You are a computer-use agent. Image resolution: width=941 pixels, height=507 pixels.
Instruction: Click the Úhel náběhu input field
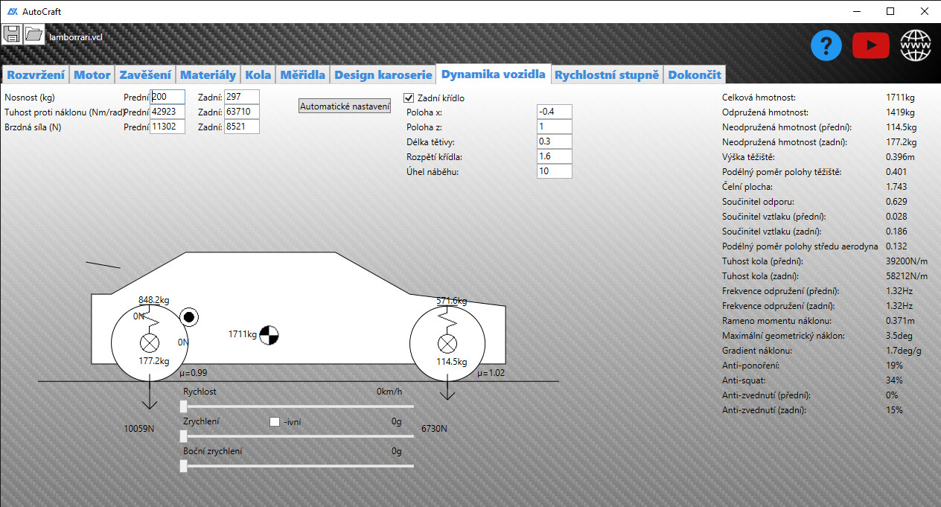pyautogui.click(x=554, y=172)
